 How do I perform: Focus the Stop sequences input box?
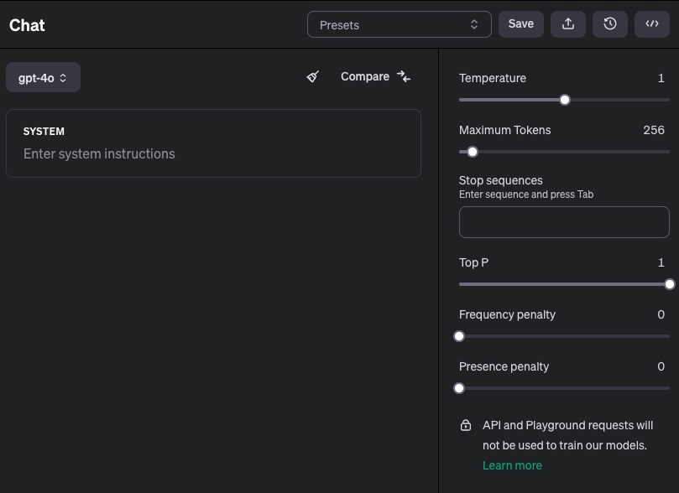point(564,222)
